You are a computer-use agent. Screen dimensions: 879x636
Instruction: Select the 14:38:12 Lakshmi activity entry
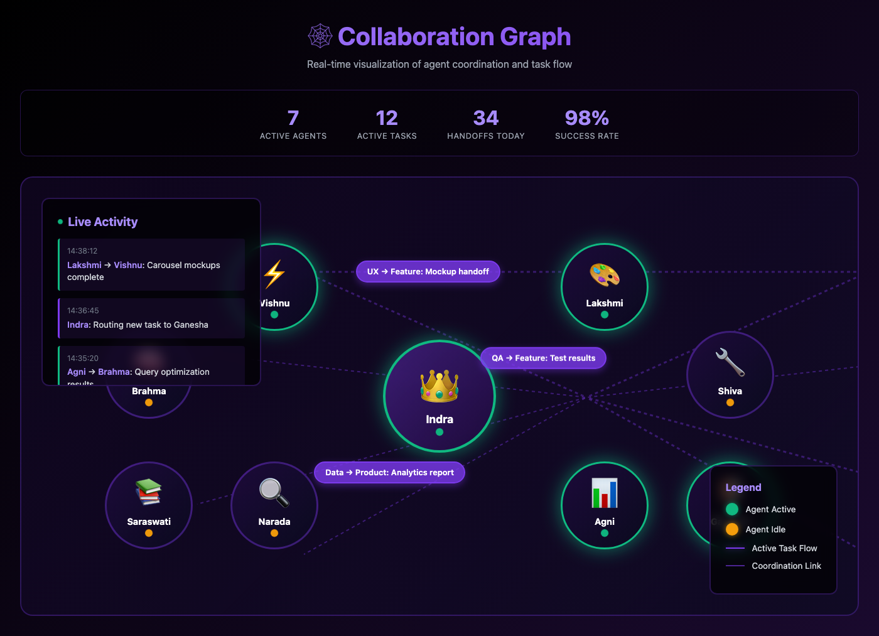click(151, 264)
